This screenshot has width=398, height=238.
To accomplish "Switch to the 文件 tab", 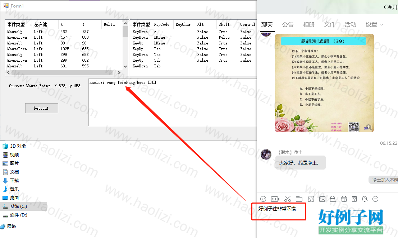I will click(329, 24).
